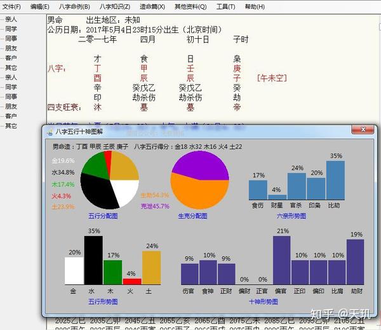Select the second 同学 tree entry
Viewport: 381px width, 330px height.
(x=11, y=87)
